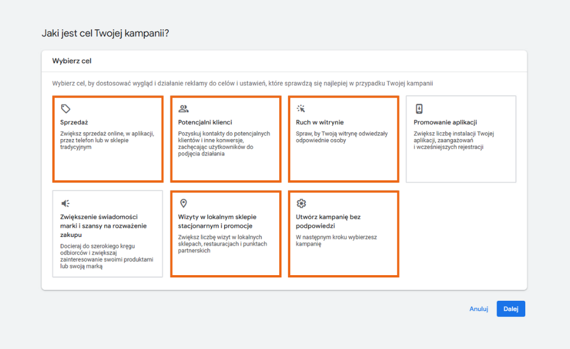Screen dimensions: 570x349
Task: Select the Promowanie aplikacji goal title
Action: [x=445, y=122]
